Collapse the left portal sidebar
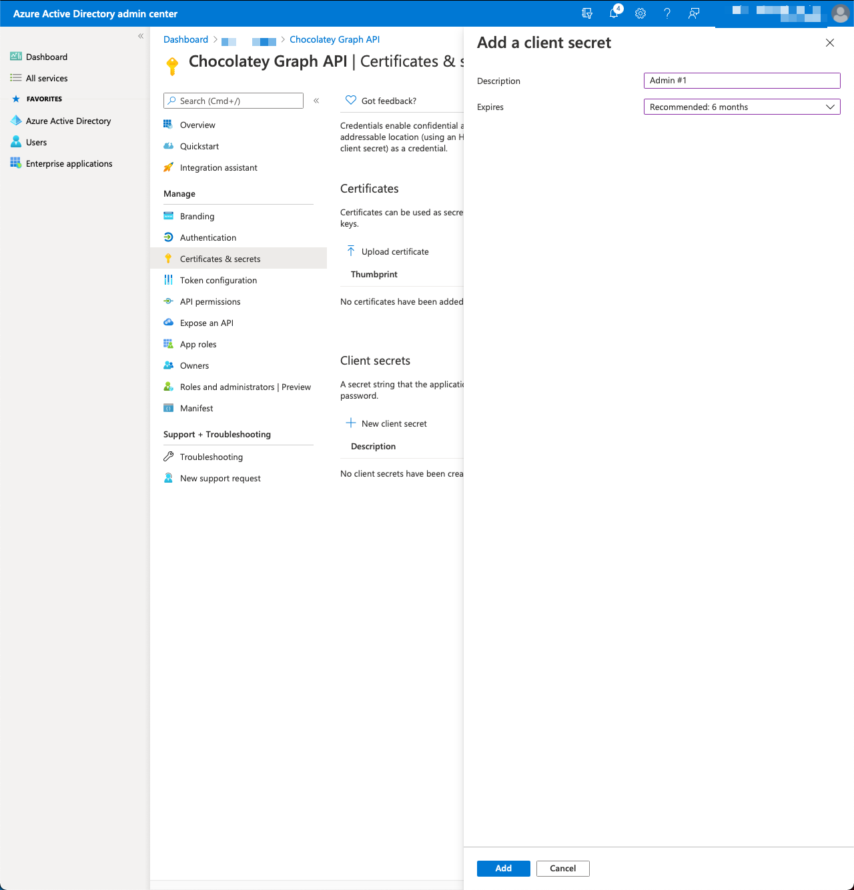The image size is (854, 890). click(x=141, y=36)
